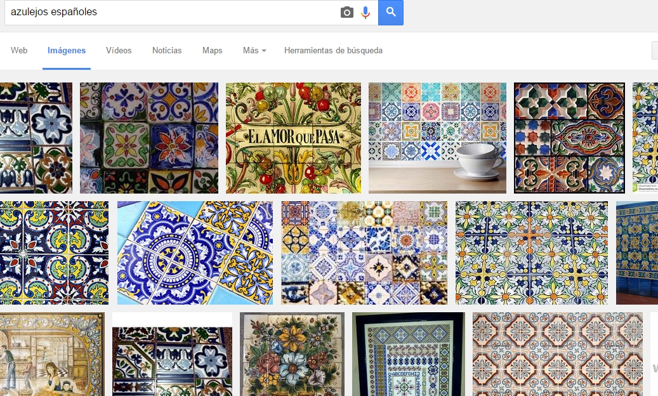Open the diagonal blue mandala tile image
658x396 pixels.
coord(195,253)
